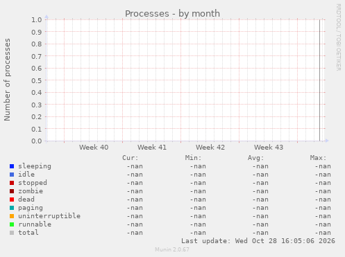Select the 'runnable' legend label
The width and height of the screenshot is (345, 257).
[35, 224]
